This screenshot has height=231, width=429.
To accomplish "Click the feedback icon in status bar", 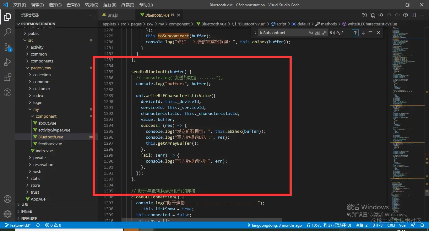I will (x=412, y=225).
